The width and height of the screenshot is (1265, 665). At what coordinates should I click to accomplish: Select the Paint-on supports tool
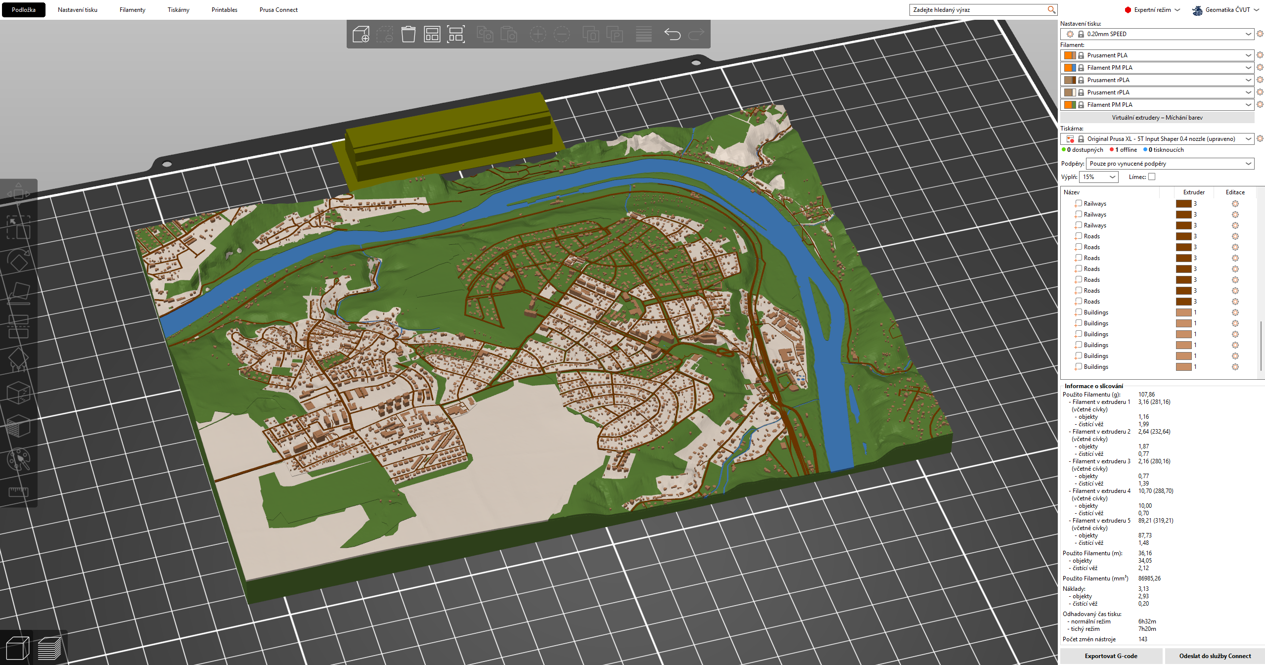[x=18, y=359]
